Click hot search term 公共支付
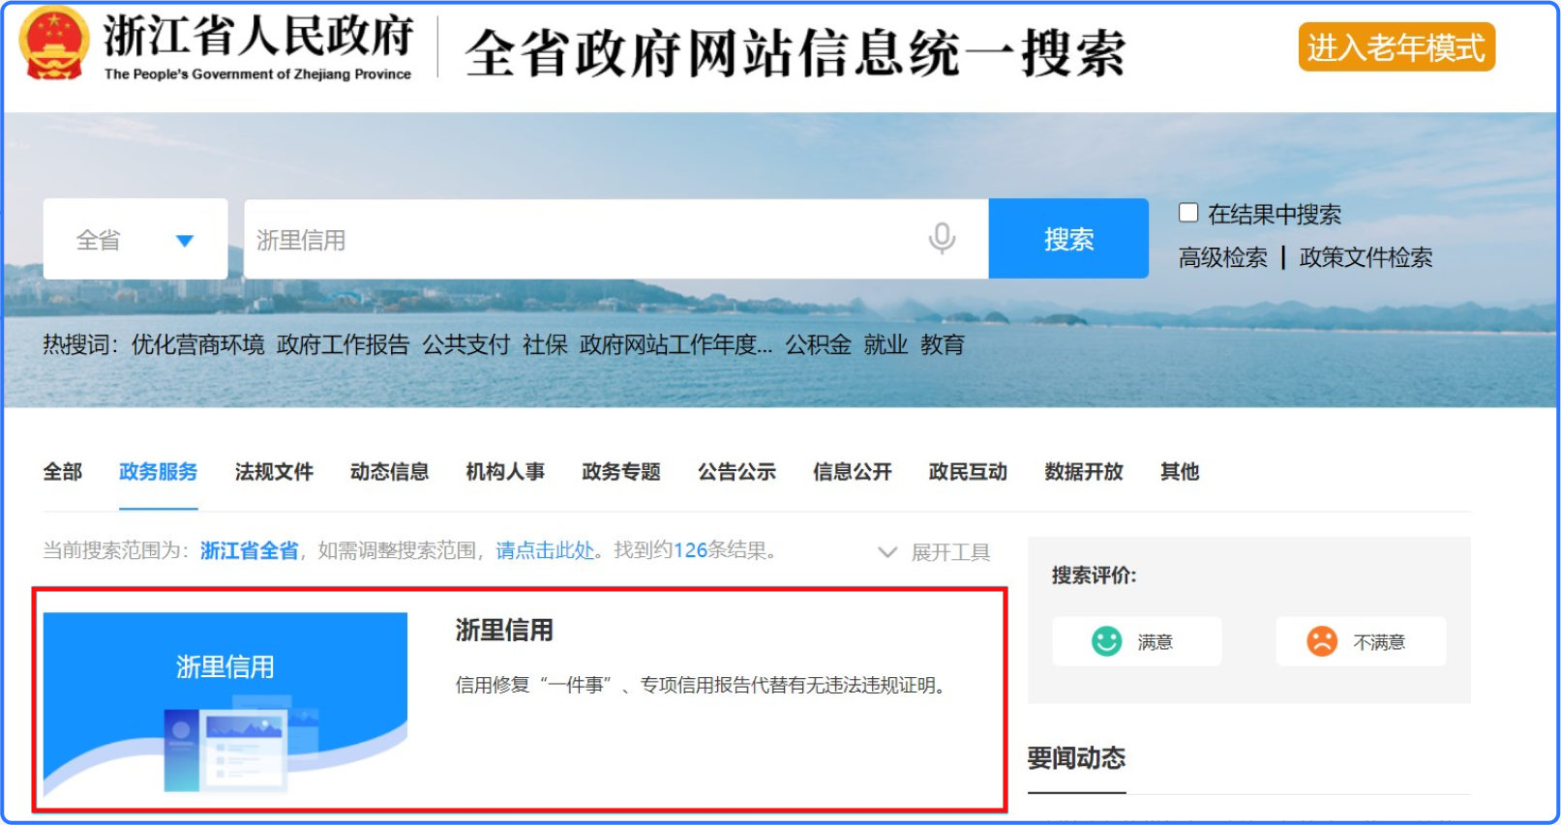1561x825 pixels. pos(465,345)
